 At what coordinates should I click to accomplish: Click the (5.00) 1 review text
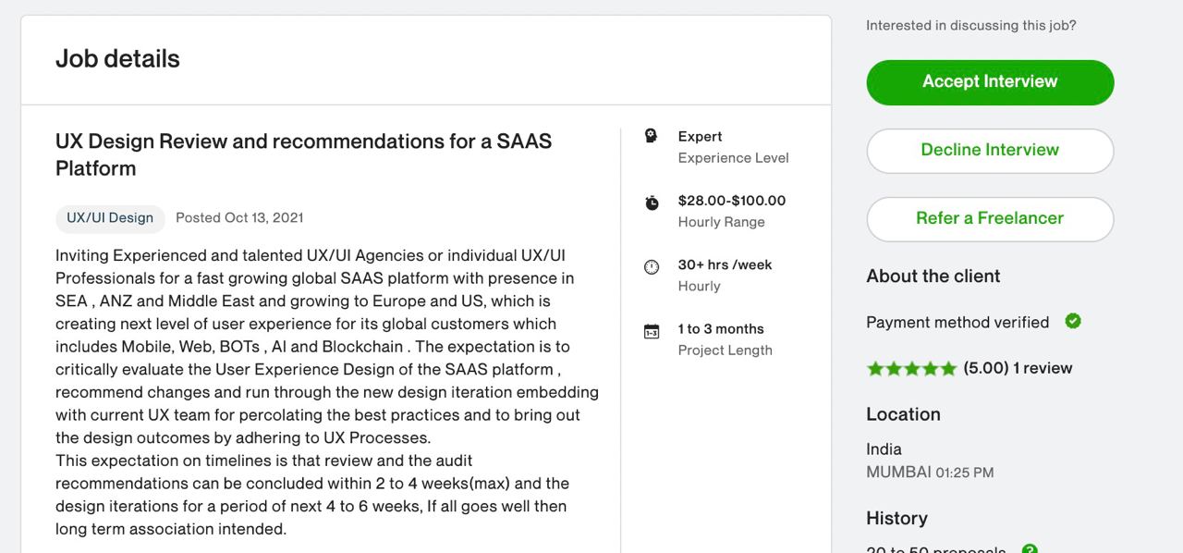pos(1018,368)
